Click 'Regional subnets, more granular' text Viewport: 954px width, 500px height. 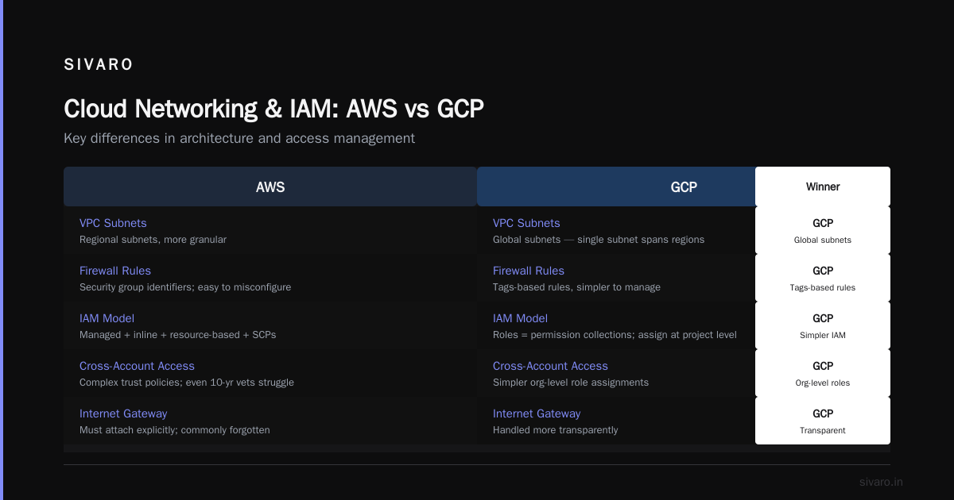coord(153,240)
